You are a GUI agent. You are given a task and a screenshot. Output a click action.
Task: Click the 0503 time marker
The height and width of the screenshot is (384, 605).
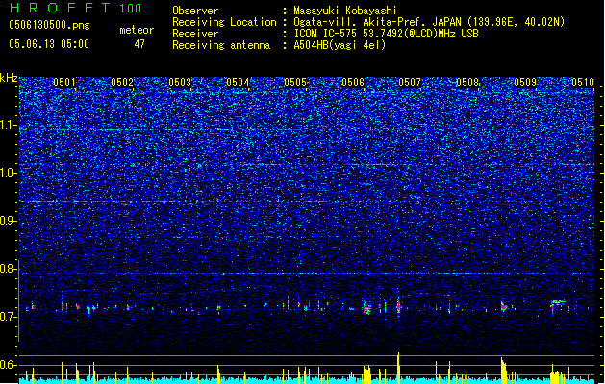tap(180, 83)
